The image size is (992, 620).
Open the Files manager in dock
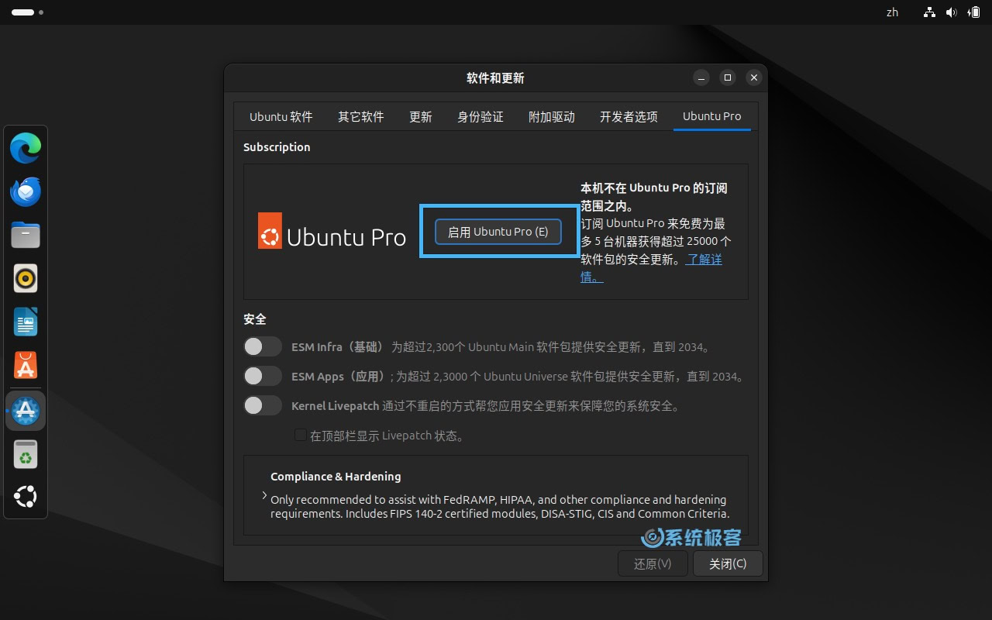26,235
